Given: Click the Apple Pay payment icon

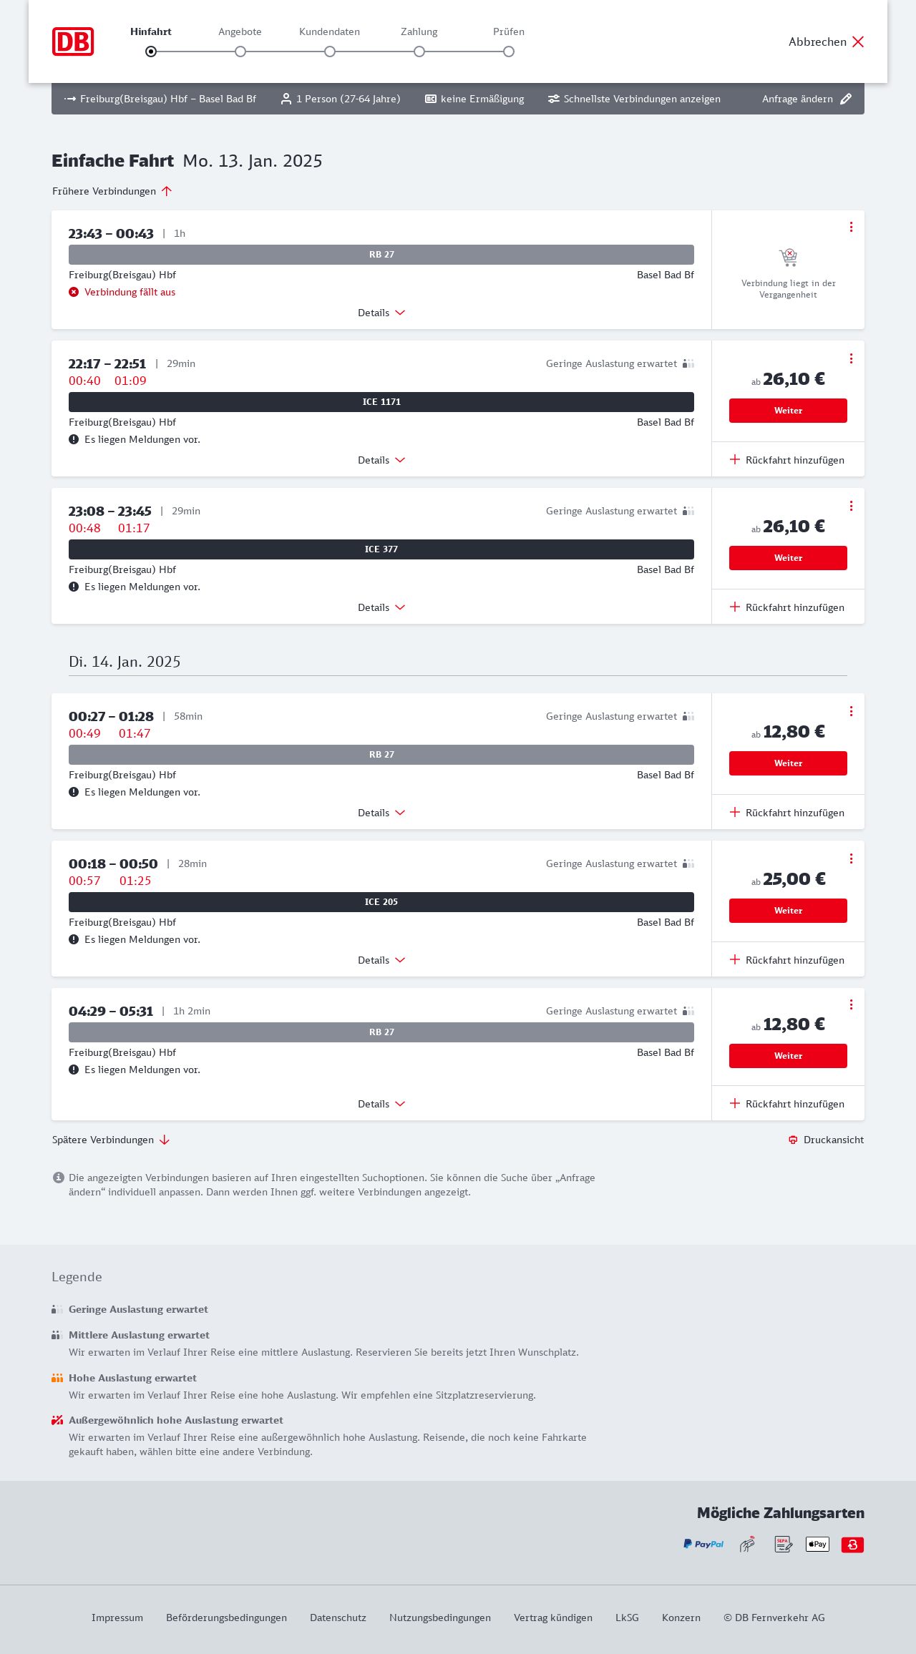Looking at the screenshot, I should 817,1545.
